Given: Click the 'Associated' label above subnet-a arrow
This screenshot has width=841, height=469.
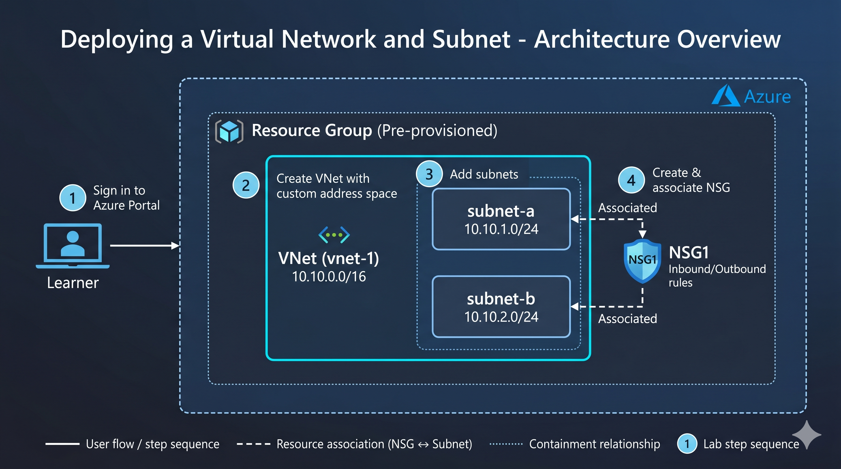Looking at the screenshot, I should pos(627,208).
